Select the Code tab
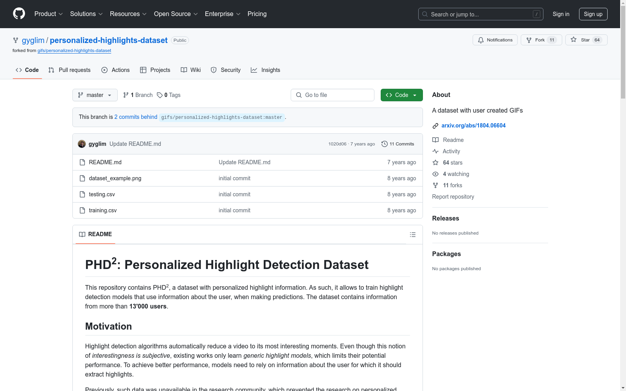This screenshot has height=391, width=626. 27,70
